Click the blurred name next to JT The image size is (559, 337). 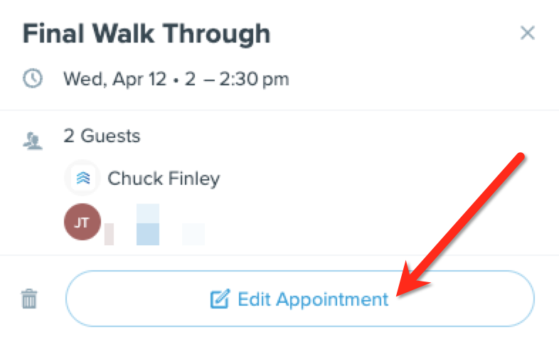pyautogui.click(x=155, y=225)
